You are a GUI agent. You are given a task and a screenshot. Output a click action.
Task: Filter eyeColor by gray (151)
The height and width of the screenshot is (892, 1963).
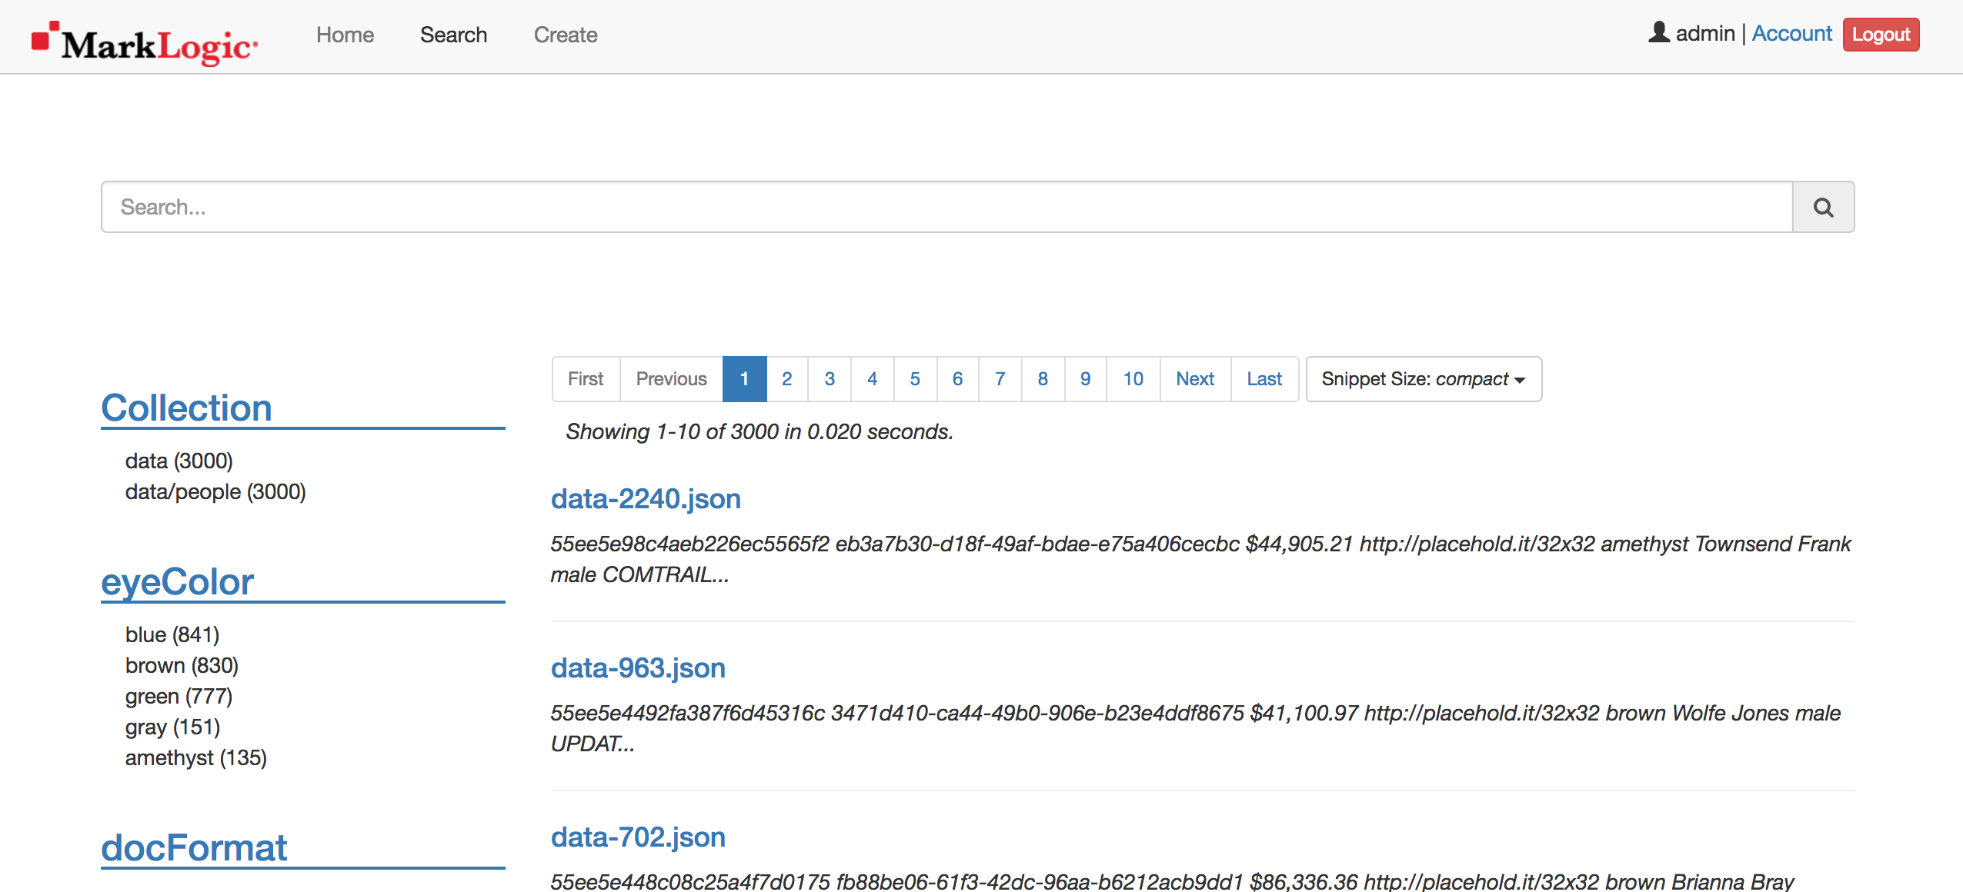172,727
